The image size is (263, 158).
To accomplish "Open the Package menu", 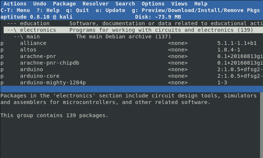I will click(x=64, y=4).
